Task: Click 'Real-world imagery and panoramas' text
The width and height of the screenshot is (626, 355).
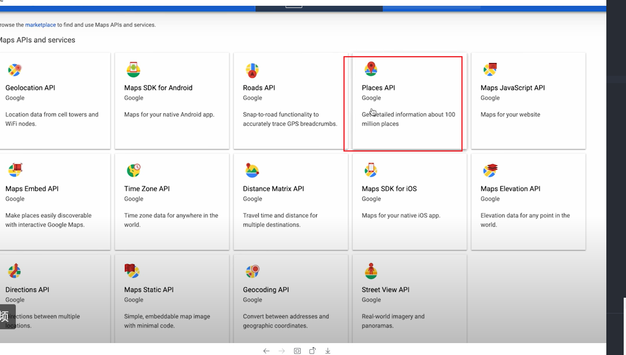Action: coord(393,321)
